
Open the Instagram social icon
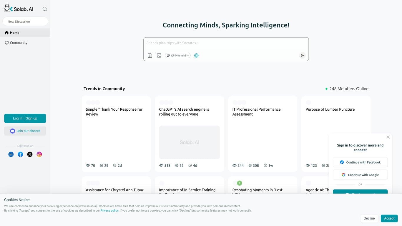pyautogui.click(x=39, y=154)
